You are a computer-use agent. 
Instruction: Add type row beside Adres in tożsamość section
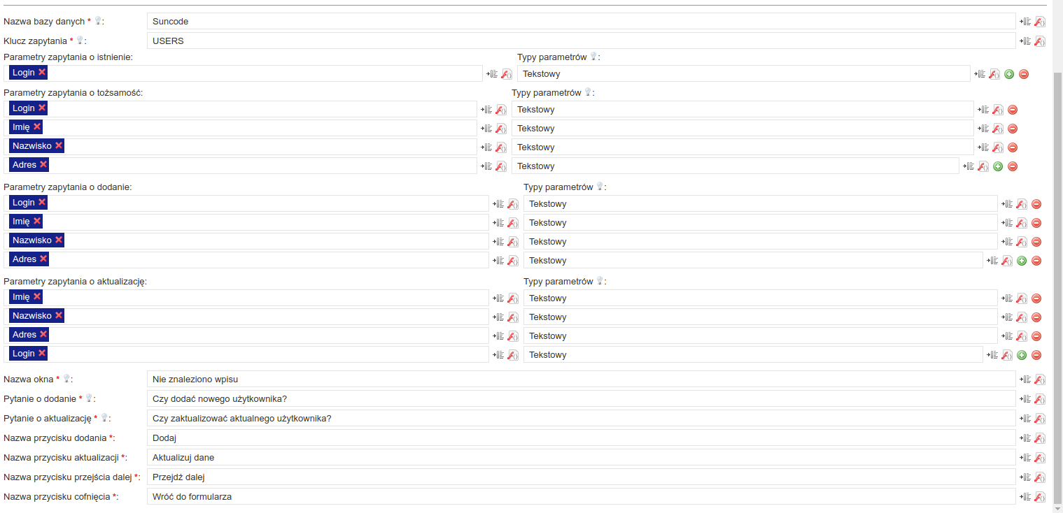(x=998, y=166)
